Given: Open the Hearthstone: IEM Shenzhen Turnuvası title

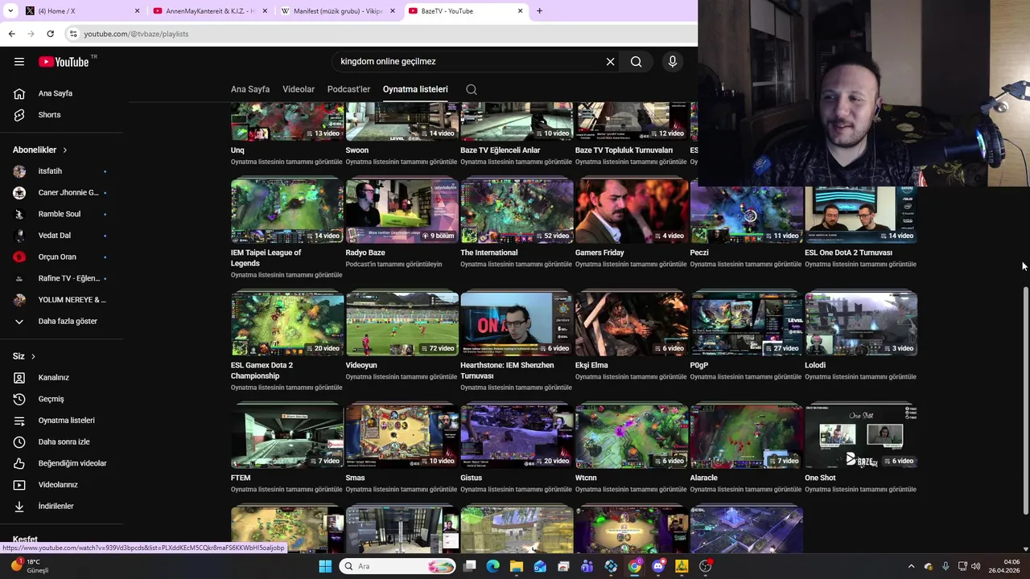Looking at the screenshot, I should (x=507, y=371).
